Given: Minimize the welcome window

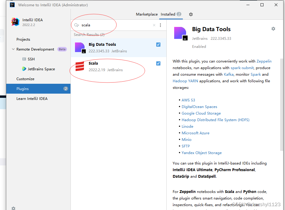Looking at the screenshot, I should coord(248,5).
